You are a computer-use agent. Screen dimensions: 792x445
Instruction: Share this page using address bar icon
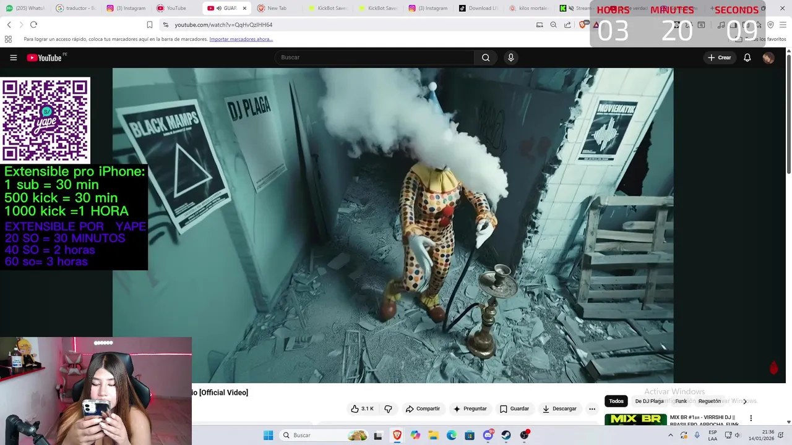(567, 25)
